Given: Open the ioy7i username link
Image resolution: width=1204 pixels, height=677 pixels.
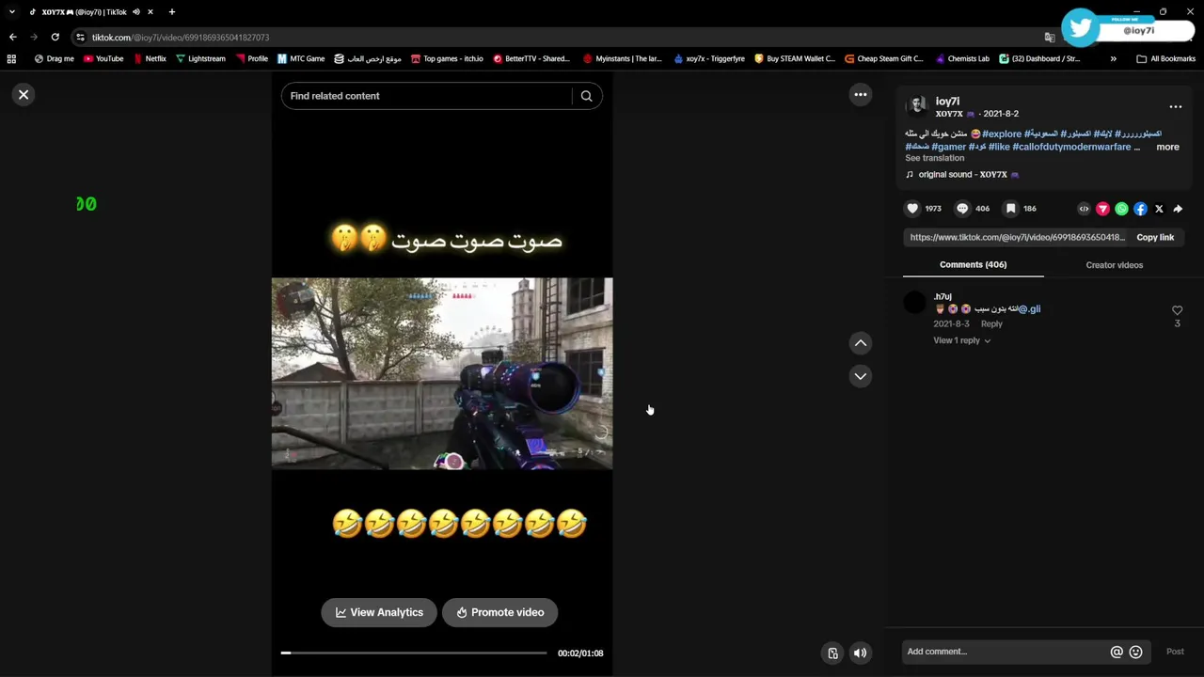Looking at the screenshot, I should (947, 102).
